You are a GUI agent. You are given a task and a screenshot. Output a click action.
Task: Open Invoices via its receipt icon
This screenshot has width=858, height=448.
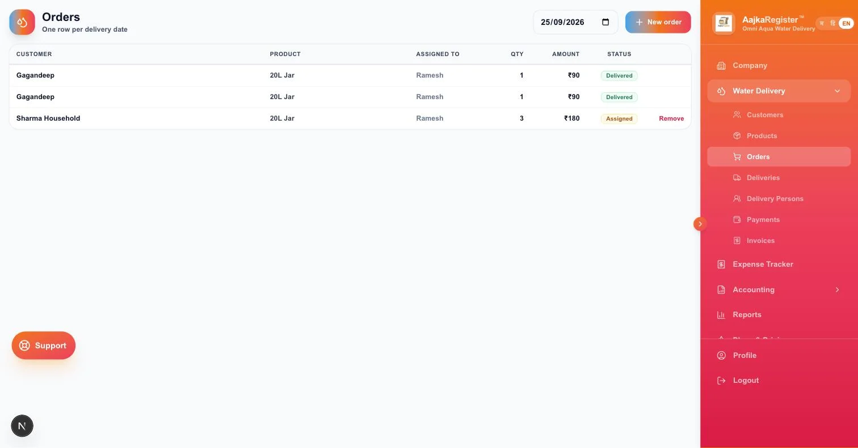tap(737, 241)
